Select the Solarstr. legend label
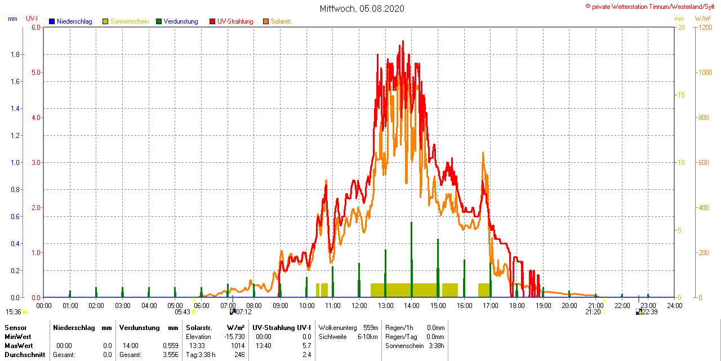Screen dimensions: 721x361 tap(282, 21)
